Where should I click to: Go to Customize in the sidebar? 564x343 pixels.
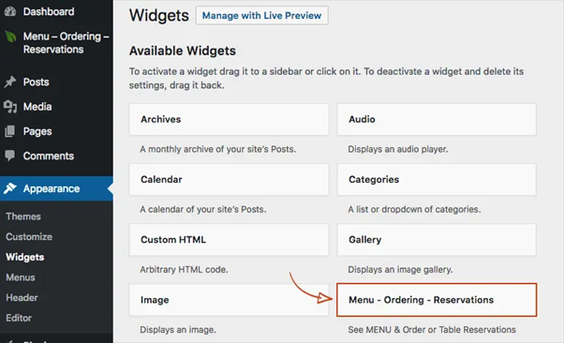[x=29, y=237]
